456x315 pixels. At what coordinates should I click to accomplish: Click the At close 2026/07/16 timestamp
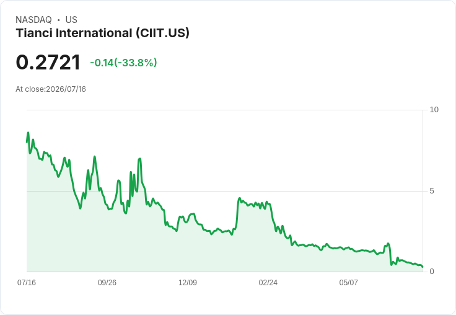(x=51, y=89)
